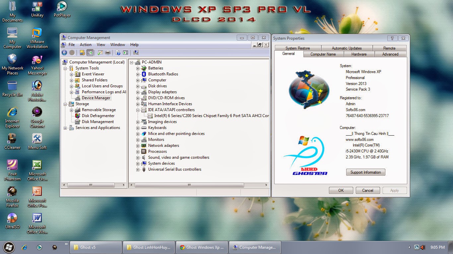
Task: Expand the Services and Applications node
Action: point(65,128)
